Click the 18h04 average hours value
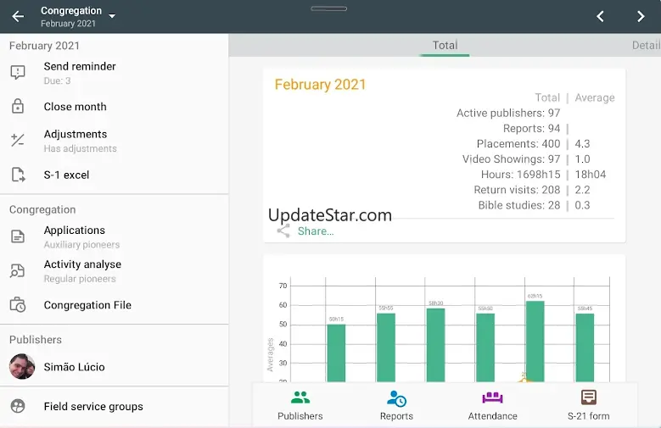The width and height of the screenshot is (661, 428). pyautogui.click(x=591, y=175)
